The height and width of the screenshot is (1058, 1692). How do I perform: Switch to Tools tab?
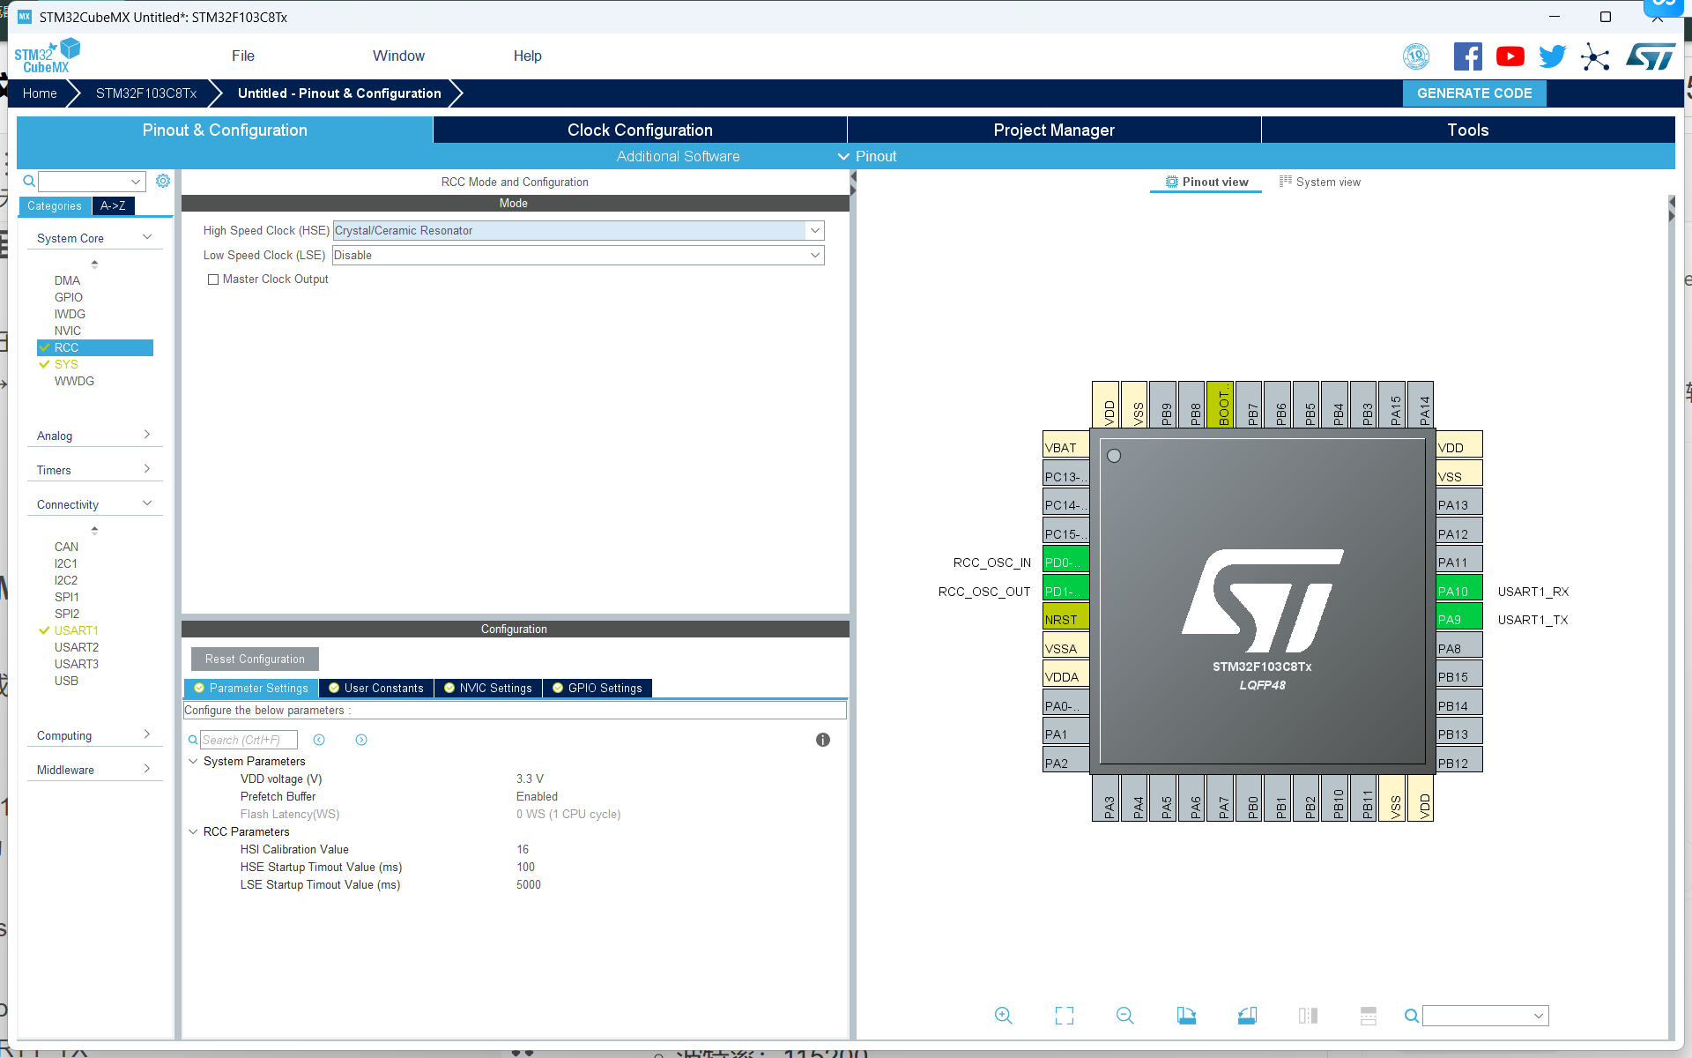tap(1467, 130)
